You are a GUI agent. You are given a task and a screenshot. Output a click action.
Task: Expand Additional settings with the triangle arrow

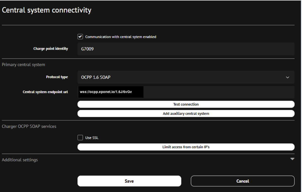tap(292, 159)
